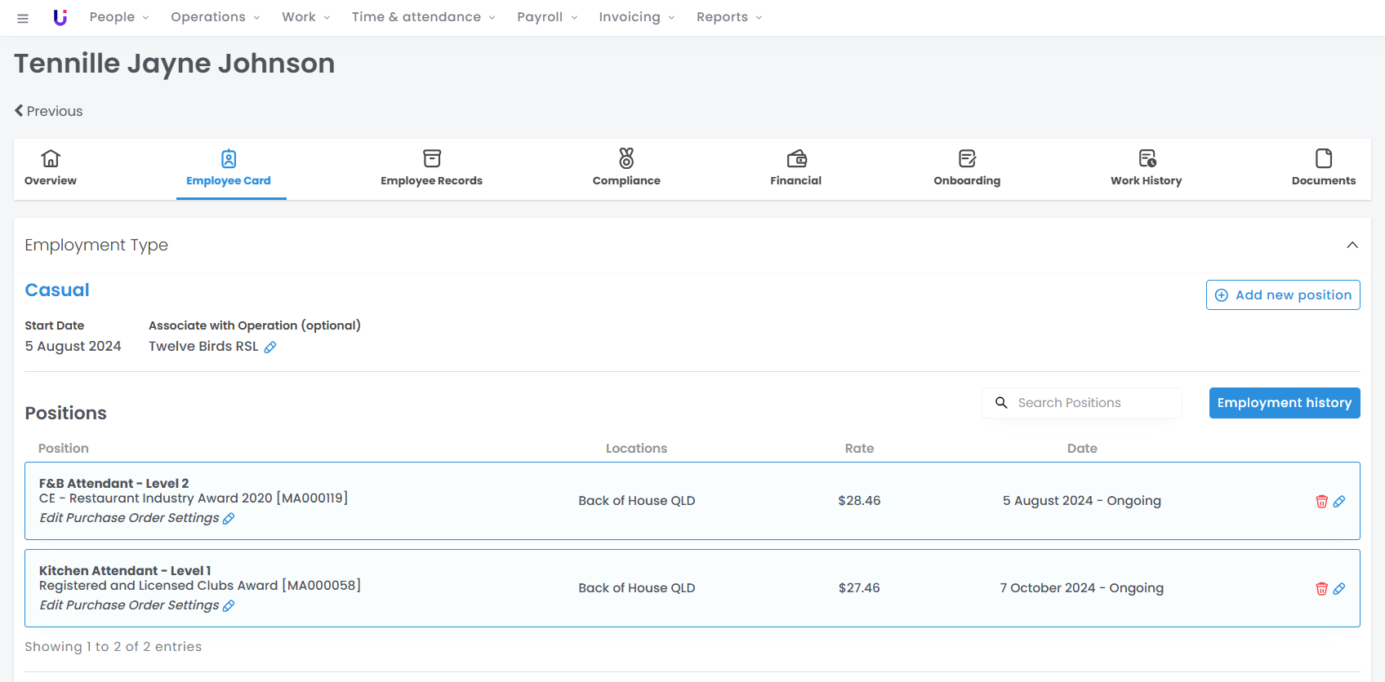Expand the Payroll menu
The image size is (1385, 682).
point(547,17)
